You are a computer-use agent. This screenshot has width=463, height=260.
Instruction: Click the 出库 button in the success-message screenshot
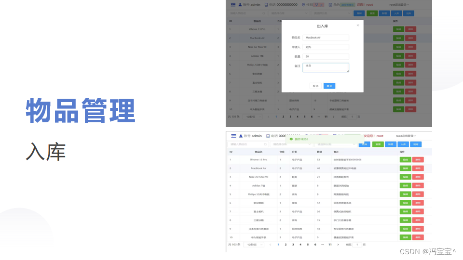416,144
